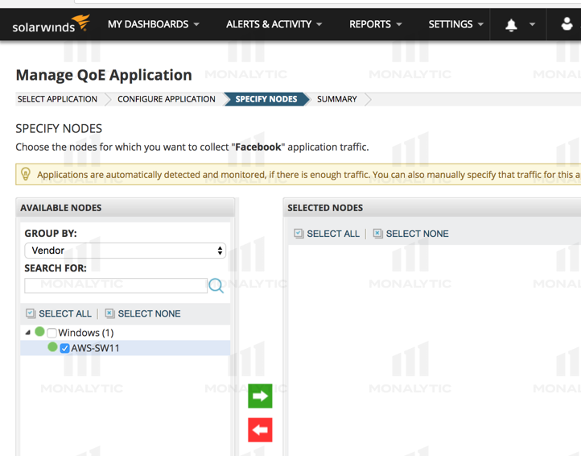This screenshot has width=581, height=456.
Task: Click green status icon beside AWS-SW11
Action: click(x=52, y=347)
